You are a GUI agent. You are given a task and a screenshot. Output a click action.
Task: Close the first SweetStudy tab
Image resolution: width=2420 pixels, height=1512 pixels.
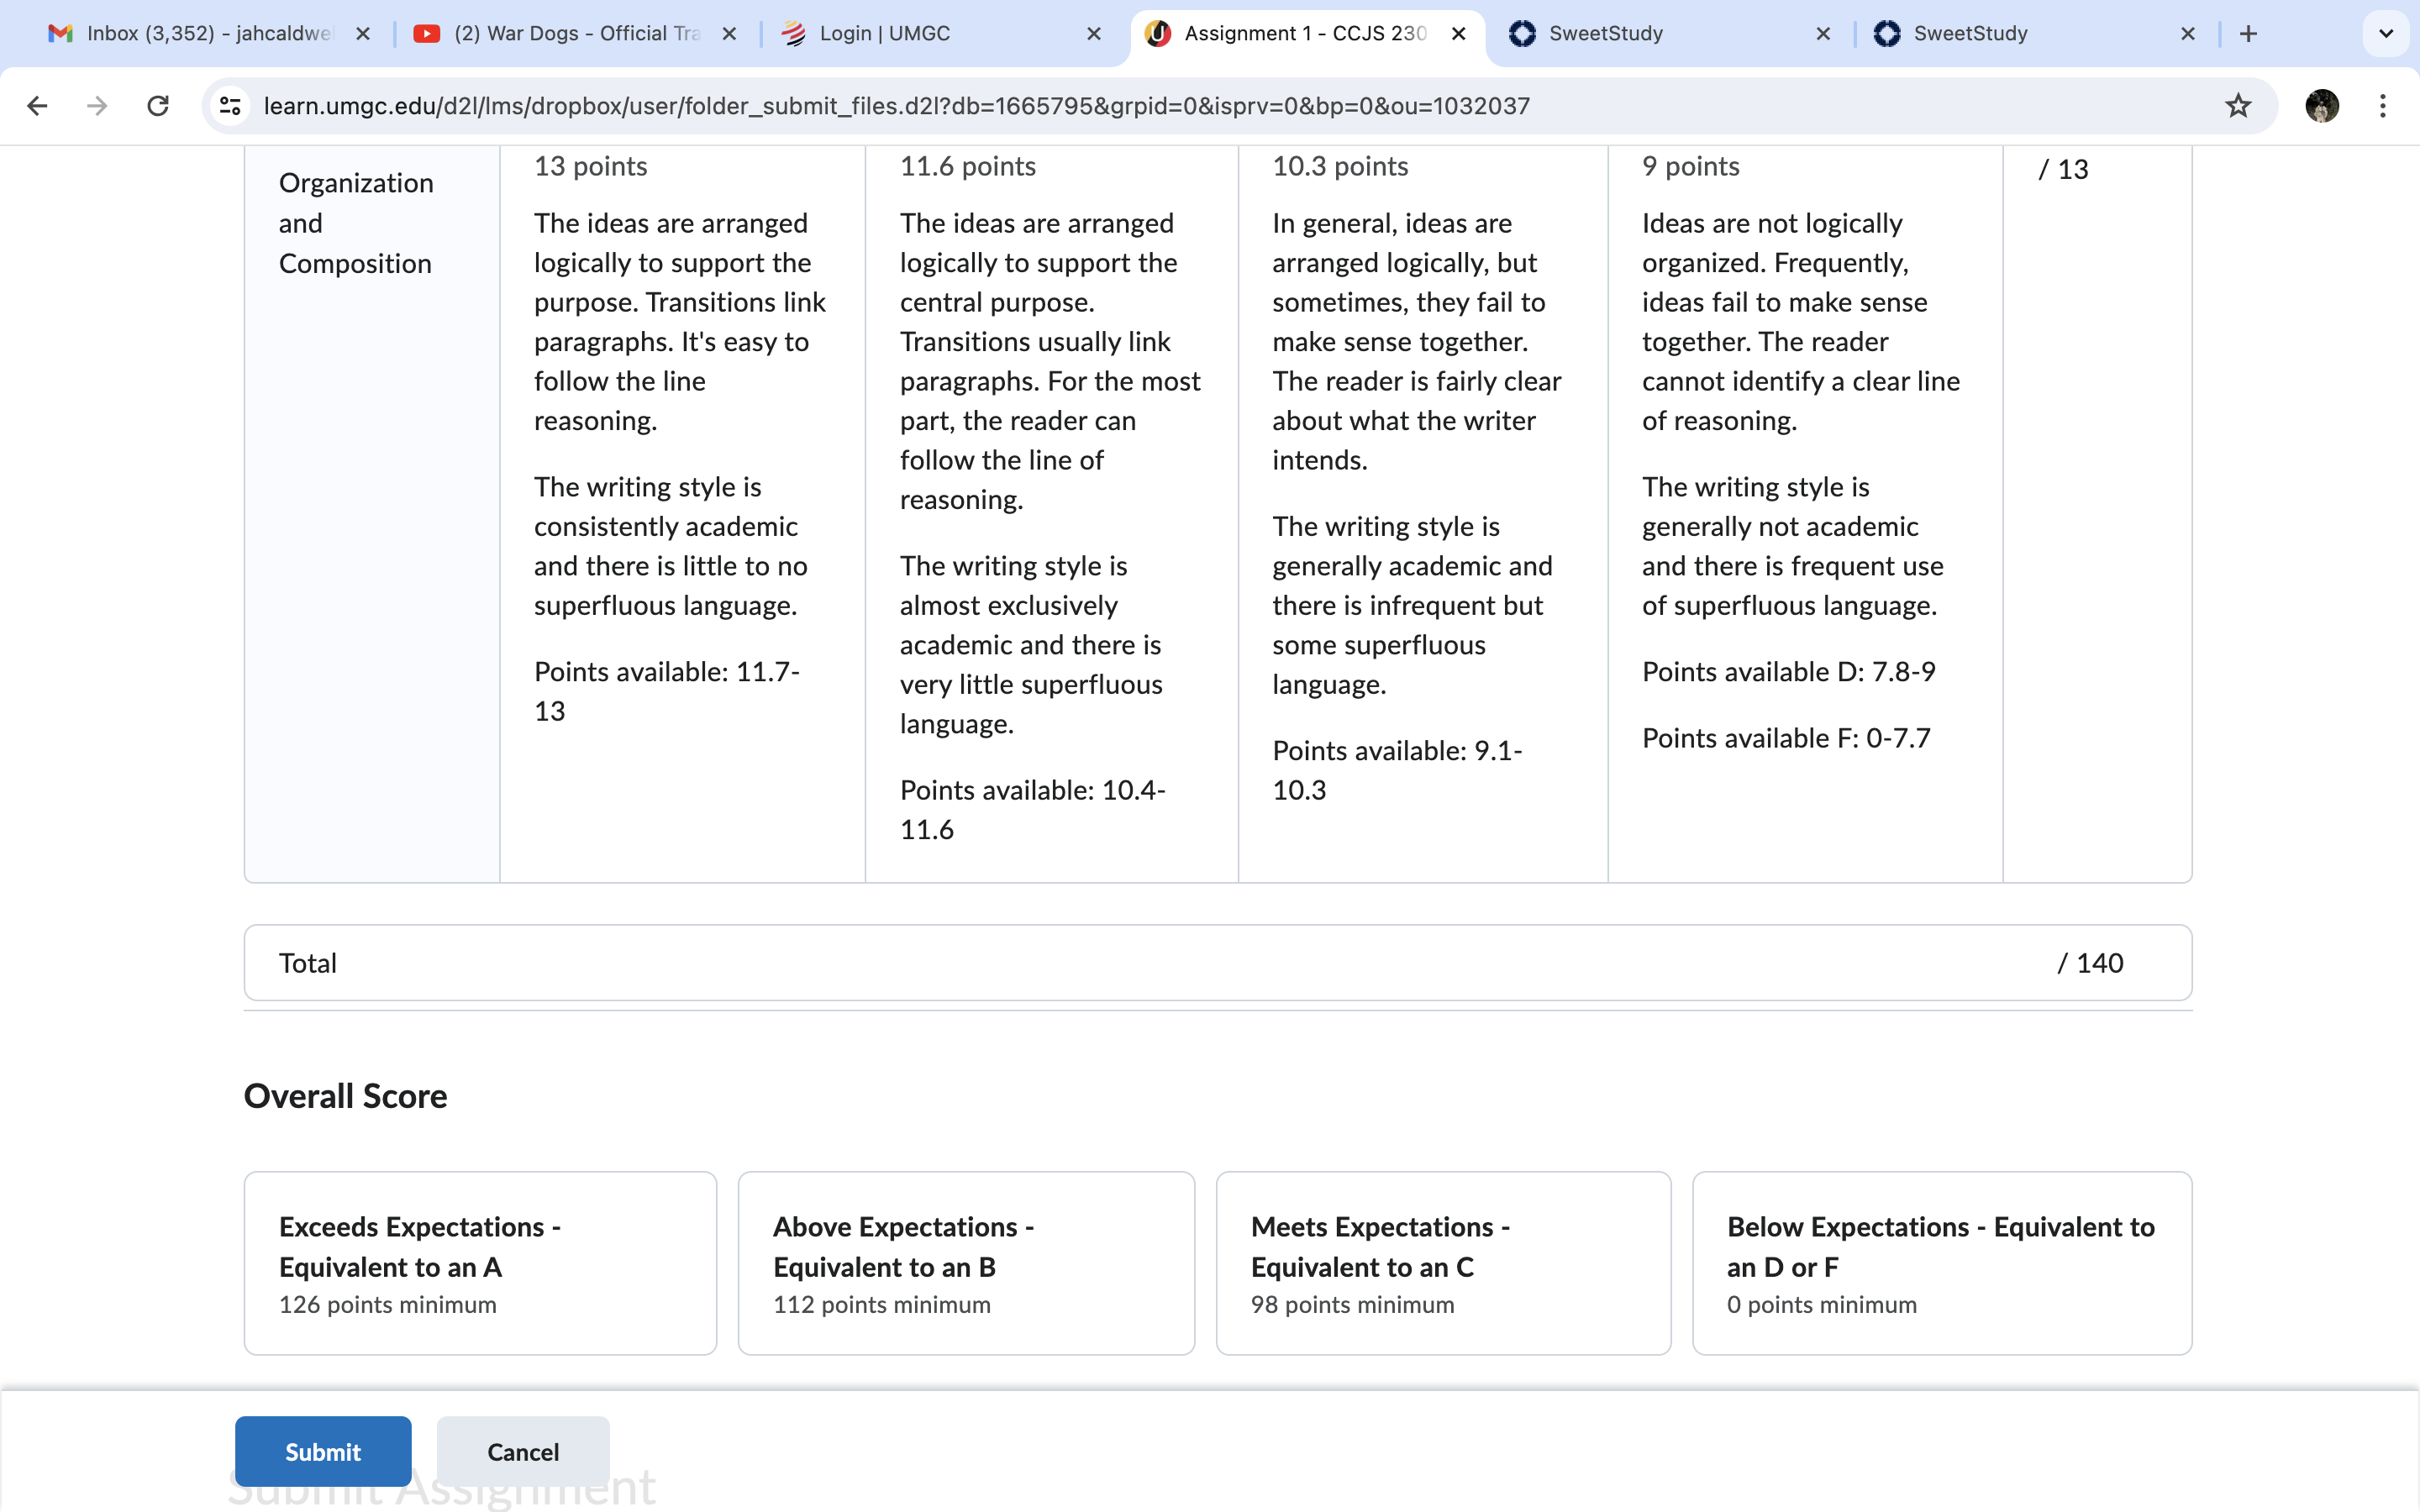click(1823, 34)
